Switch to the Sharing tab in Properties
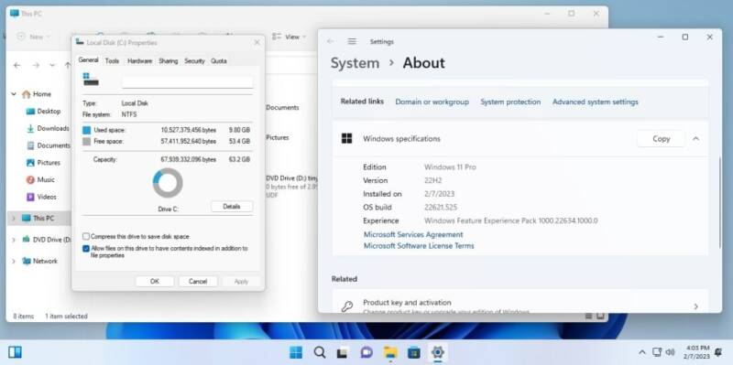 click(x=168, y=60)
